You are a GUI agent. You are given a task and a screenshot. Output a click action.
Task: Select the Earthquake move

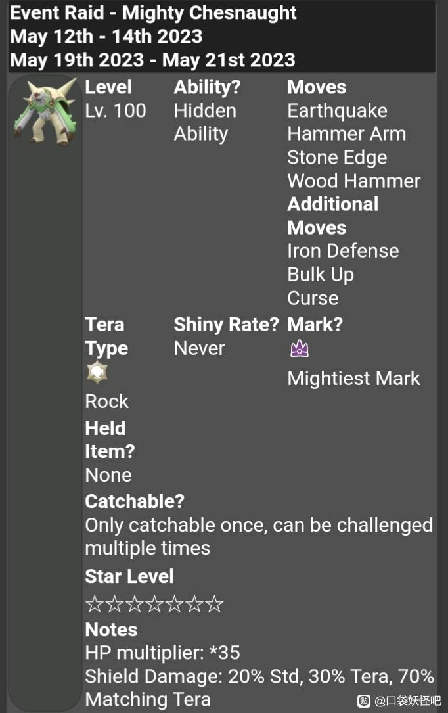pos(337,111)
